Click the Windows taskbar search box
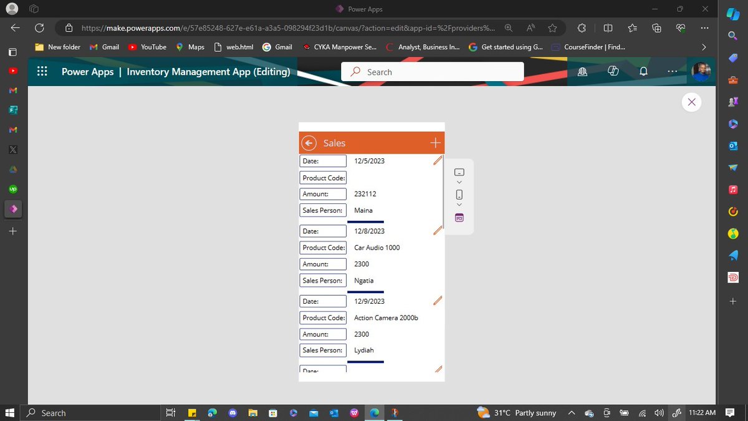Screen dimensions: 748x421 [x=90, y=413]
